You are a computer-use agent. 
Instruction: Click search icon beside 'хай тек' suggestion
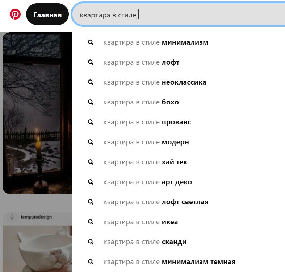point(91,162)
